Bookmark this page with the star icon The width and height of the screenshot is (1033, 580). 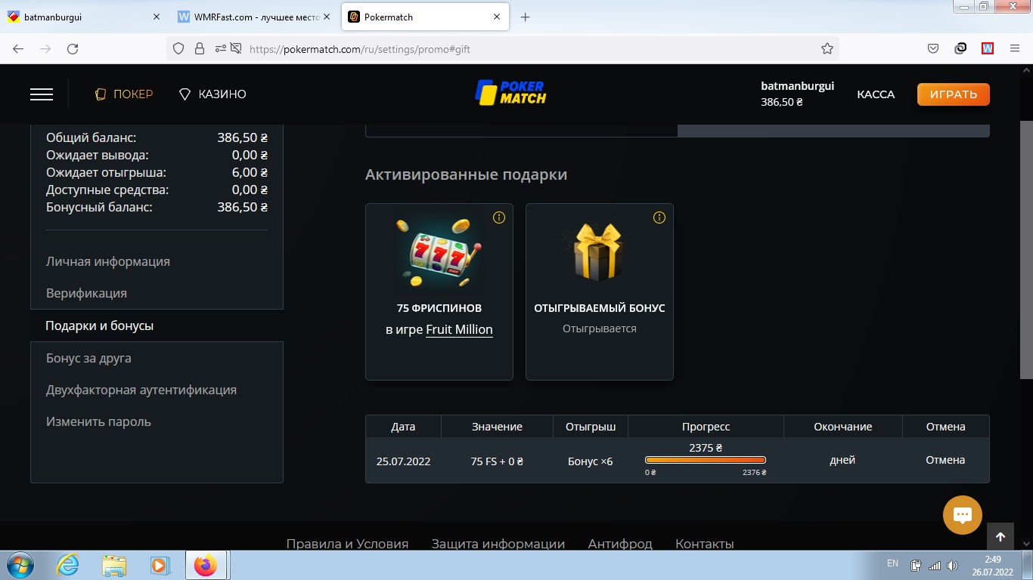coord(827,48)
